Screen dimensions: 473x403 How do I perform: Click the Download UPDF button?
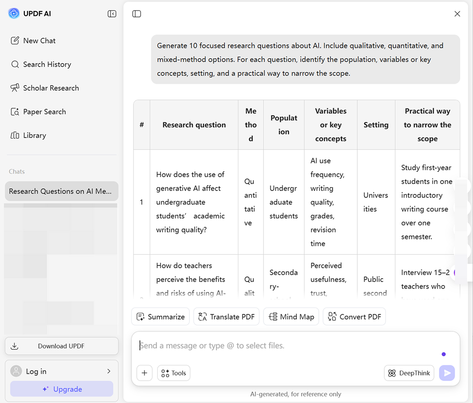coord(62,346)
